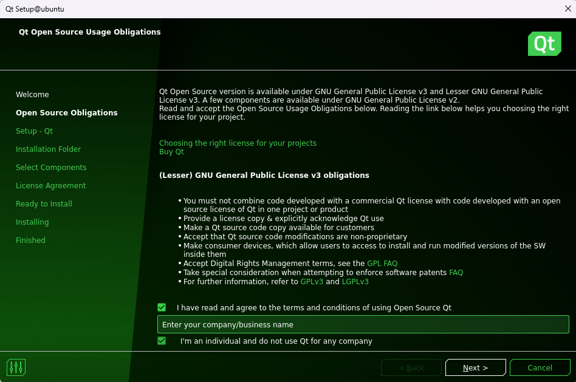The width and height of the screenshot is (576, 382).
Task: Select Open Source Obligations step
Action: pos(67,113)
